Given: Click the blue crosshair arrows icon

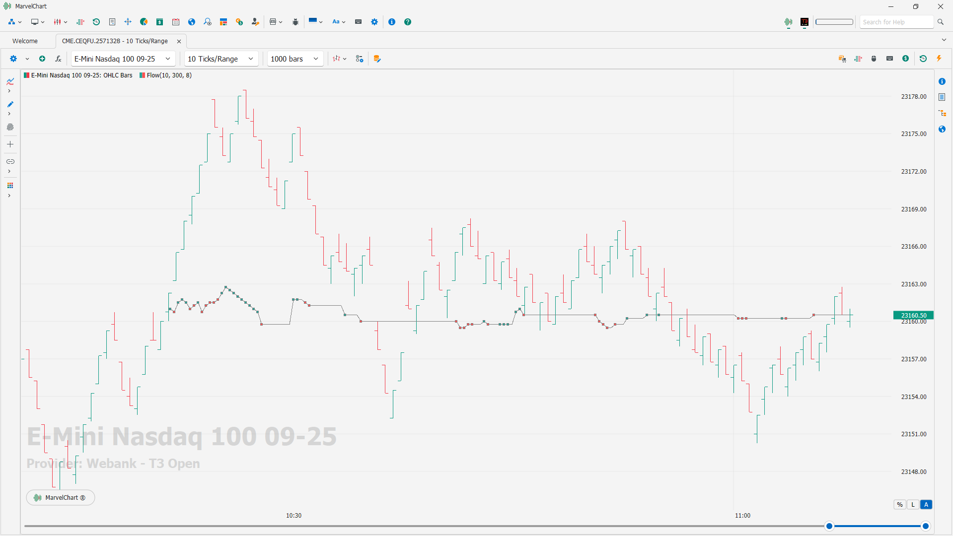Looking at the screenshot, I should [128, 22].
